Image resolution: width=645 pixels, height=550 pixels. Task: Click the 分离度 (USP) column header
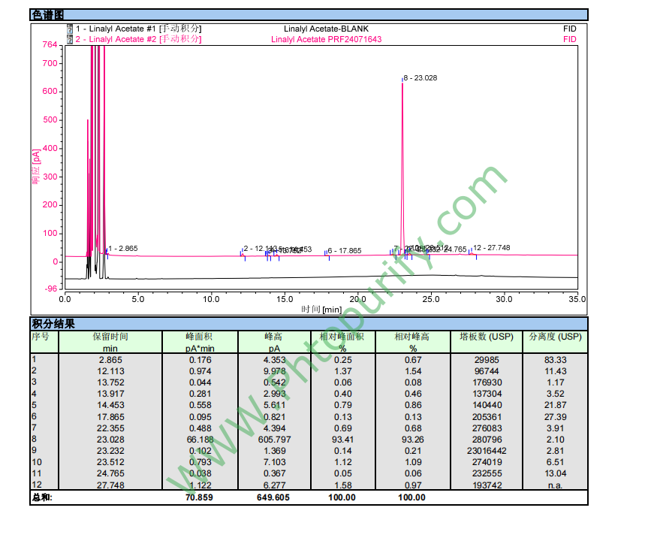555,337
